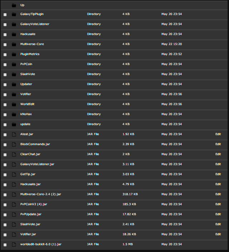Click the folder icon next to Up

(14, 5)
